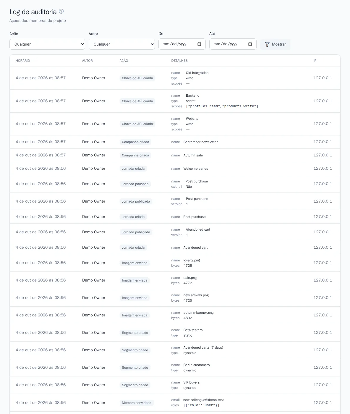Click the Backend key scopes code text
Viewport: 350px width, 414px height.
pyautogui.click(x=222, y=106)
